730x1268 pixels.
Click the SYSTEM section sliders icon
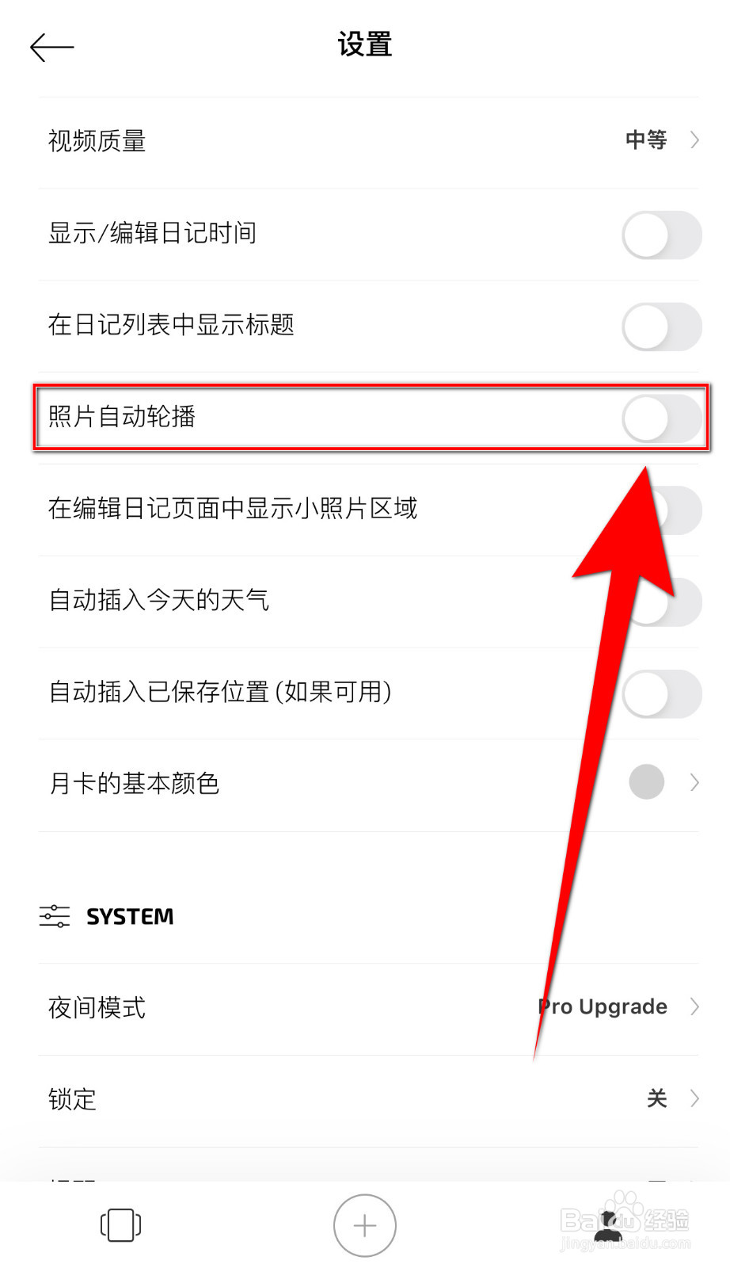click(x=55, y=916)
